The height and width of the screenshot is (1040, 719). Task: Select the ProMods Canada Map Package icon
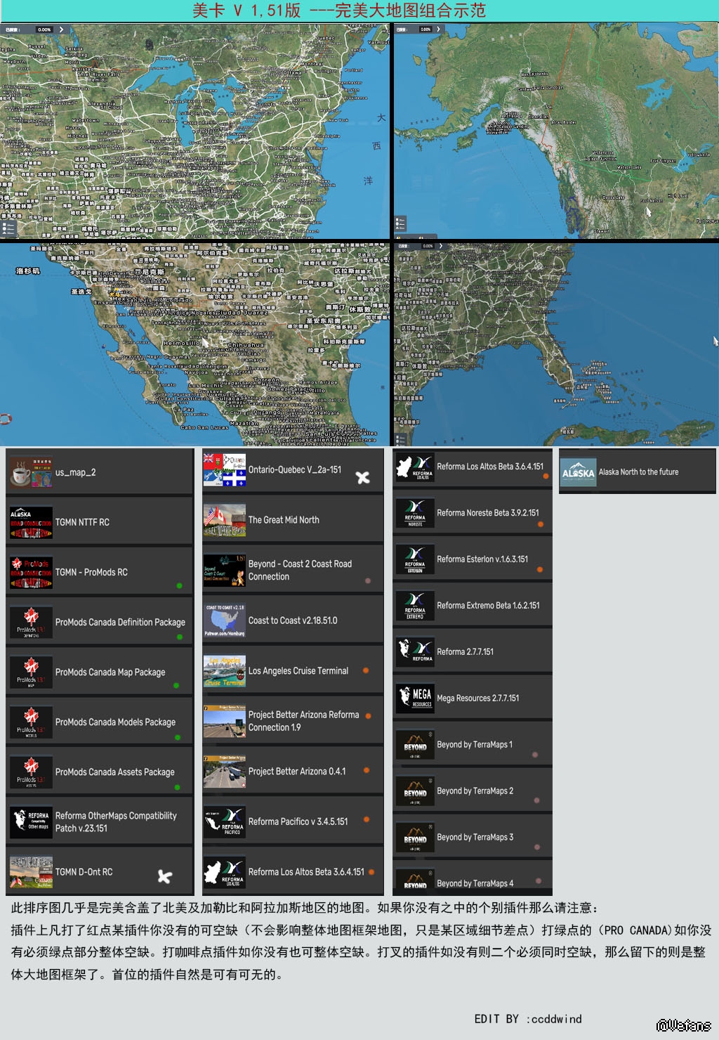coord(31,672)
